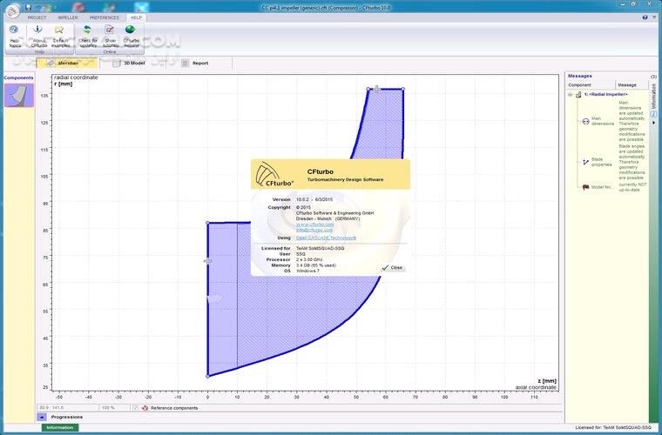The image size is (662, 435).
Task: Toggle the Reference components checkbox
Action: click(135, 408)
